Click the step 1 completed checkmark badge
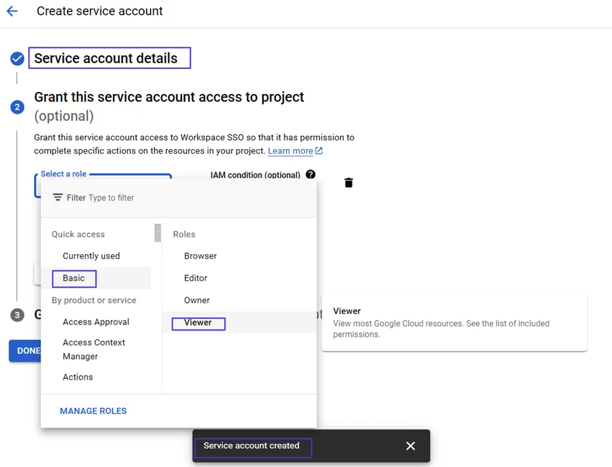This screenshot has height=467, width=612. pyautogui.click(x=16, y=58)
